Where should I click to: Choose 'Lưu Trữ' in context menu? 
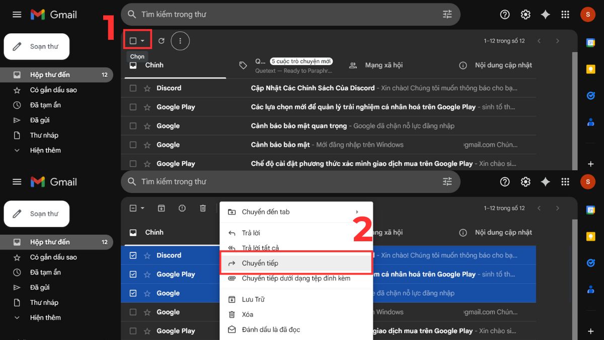click(x=296, y=299)
